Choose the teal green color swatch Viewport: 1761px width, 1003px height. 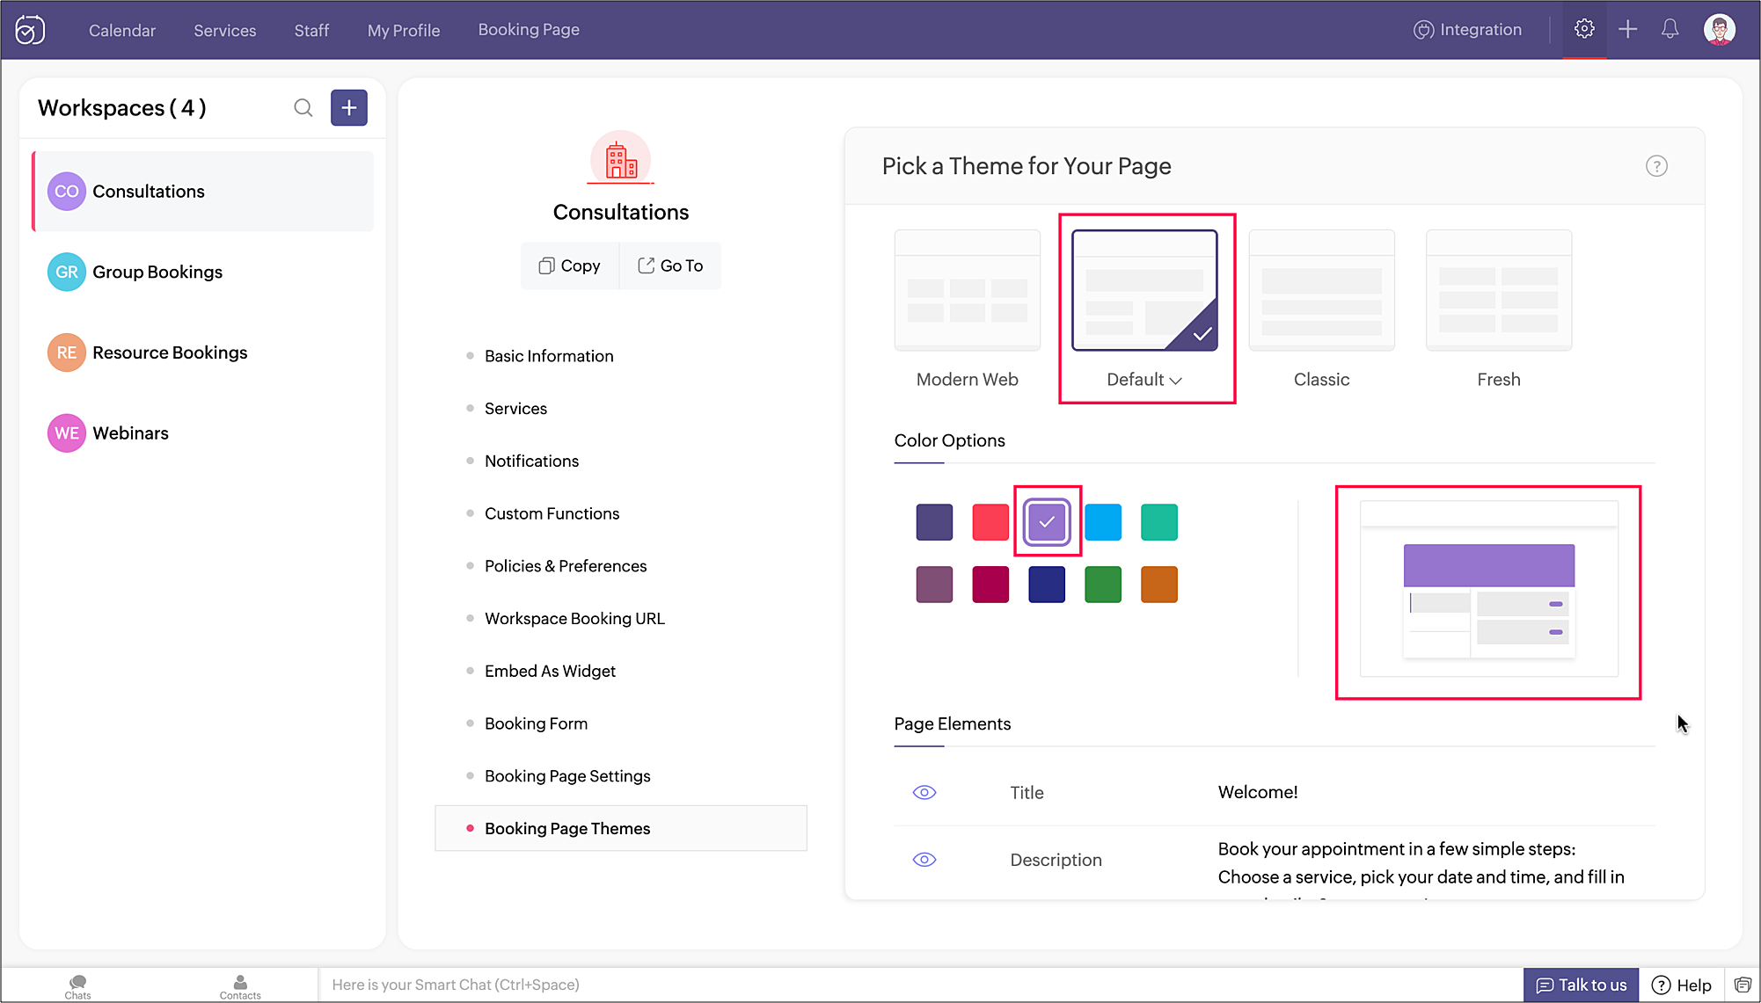click(x=1158, y=522)
